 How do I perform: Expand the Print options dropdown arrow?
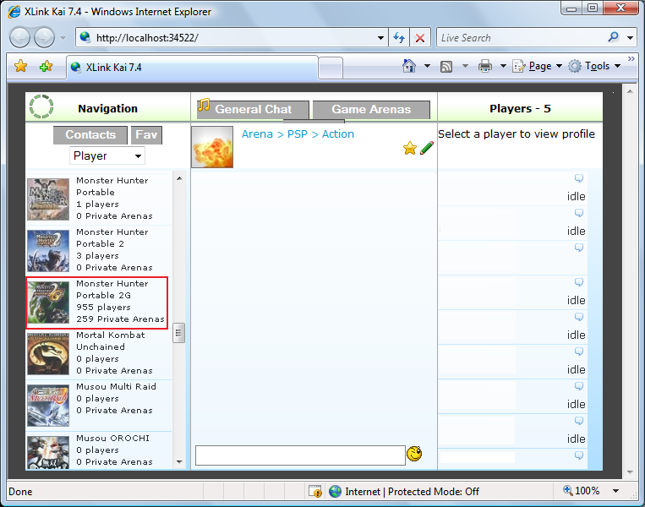[x=503, y=66]
